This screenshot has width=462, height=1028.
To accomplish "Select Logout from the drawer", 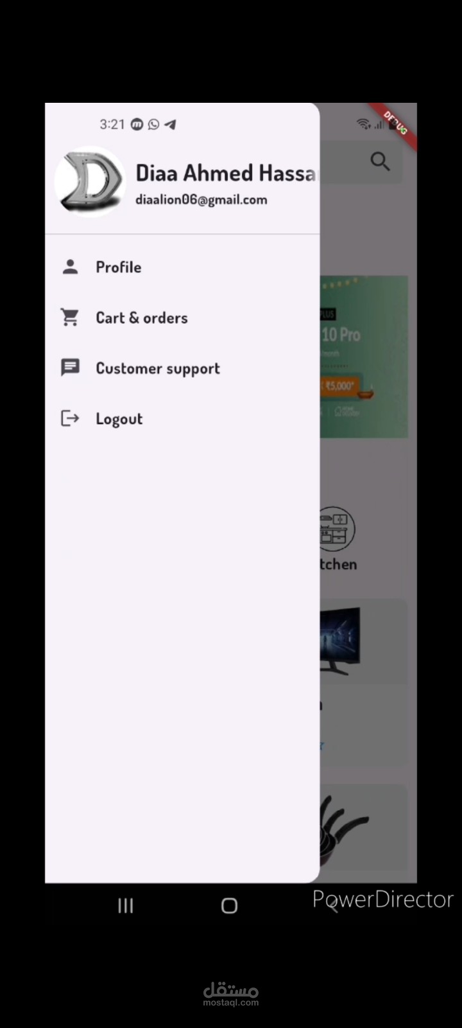I will (182, 419).
